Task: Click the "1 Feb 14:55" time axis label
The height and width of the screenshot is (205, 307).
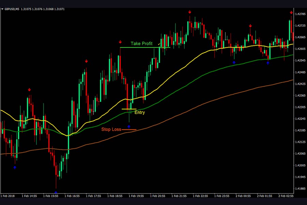Action: 29,196
